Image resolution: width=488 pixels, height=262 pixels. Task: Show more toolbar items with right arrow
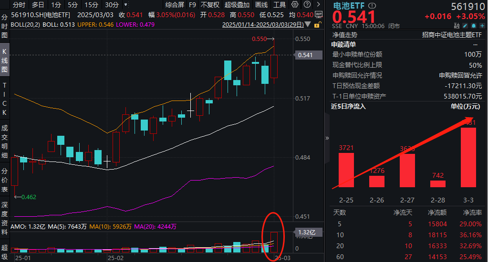(318, 5)
